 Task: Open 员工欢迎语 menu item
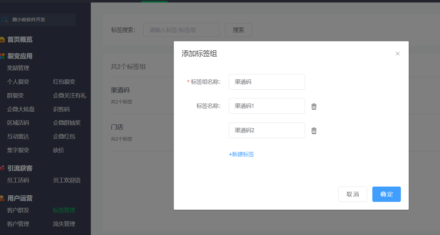point(67,180)
